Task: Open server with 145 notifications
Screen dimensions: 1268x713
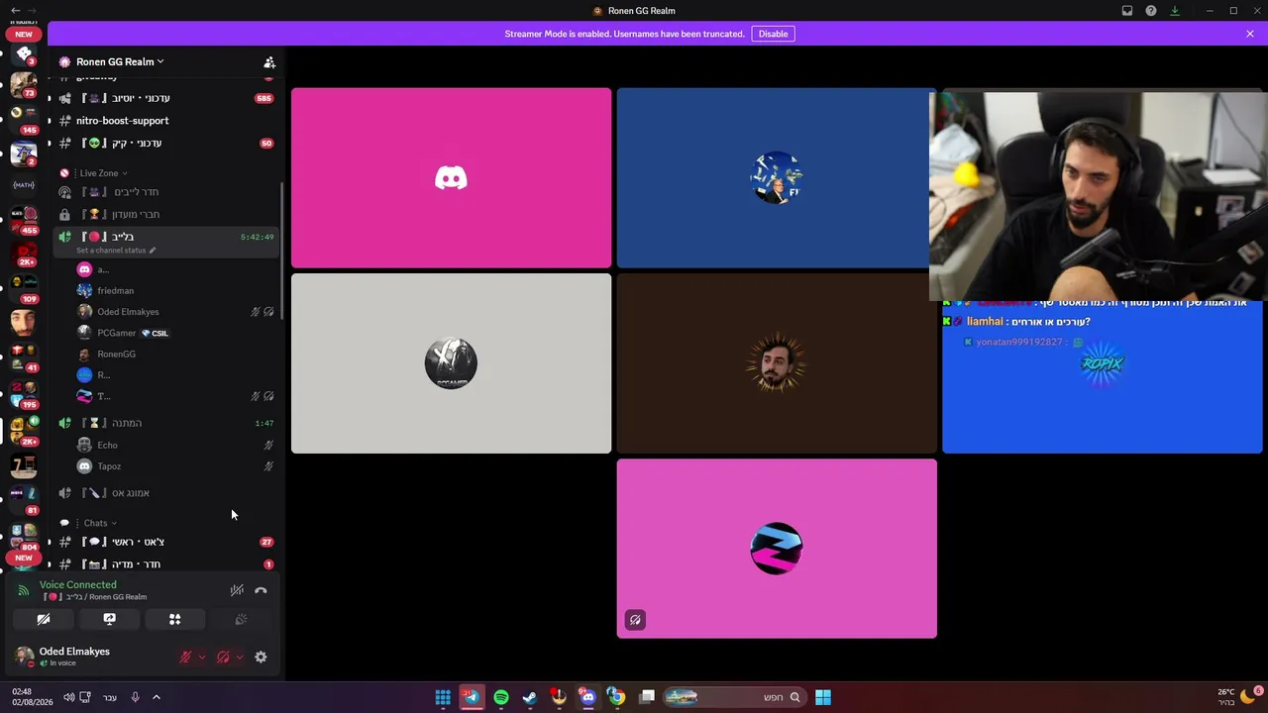Action: pyautogui.click(x=24, y=118)
